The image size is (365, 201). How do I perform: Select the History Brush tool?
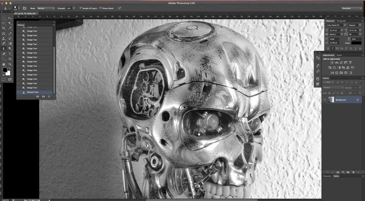click(x=10, y=39)
